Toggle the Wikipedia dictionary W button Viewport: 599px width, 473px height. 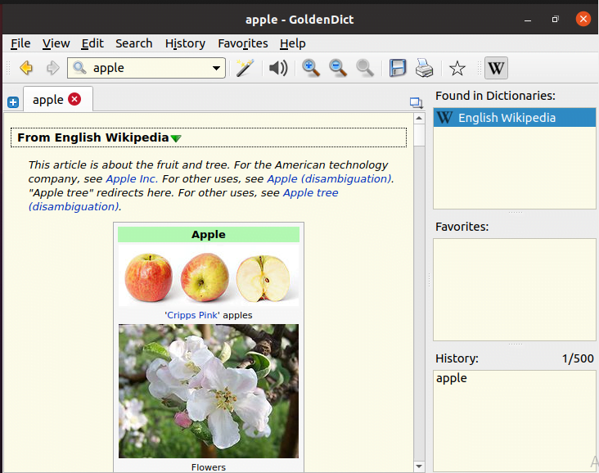click(x=496, y=68)
